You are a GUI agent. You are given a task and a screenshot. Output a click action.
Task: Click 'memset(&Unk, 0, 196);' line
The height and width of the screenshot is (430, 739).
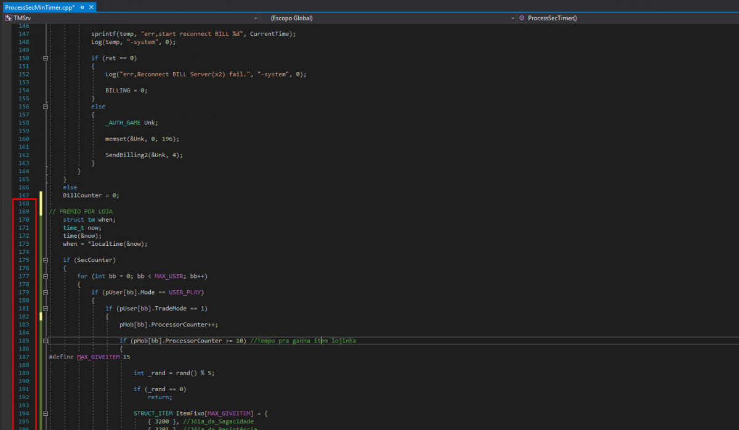pyautogui.click(x=142, y=139)
